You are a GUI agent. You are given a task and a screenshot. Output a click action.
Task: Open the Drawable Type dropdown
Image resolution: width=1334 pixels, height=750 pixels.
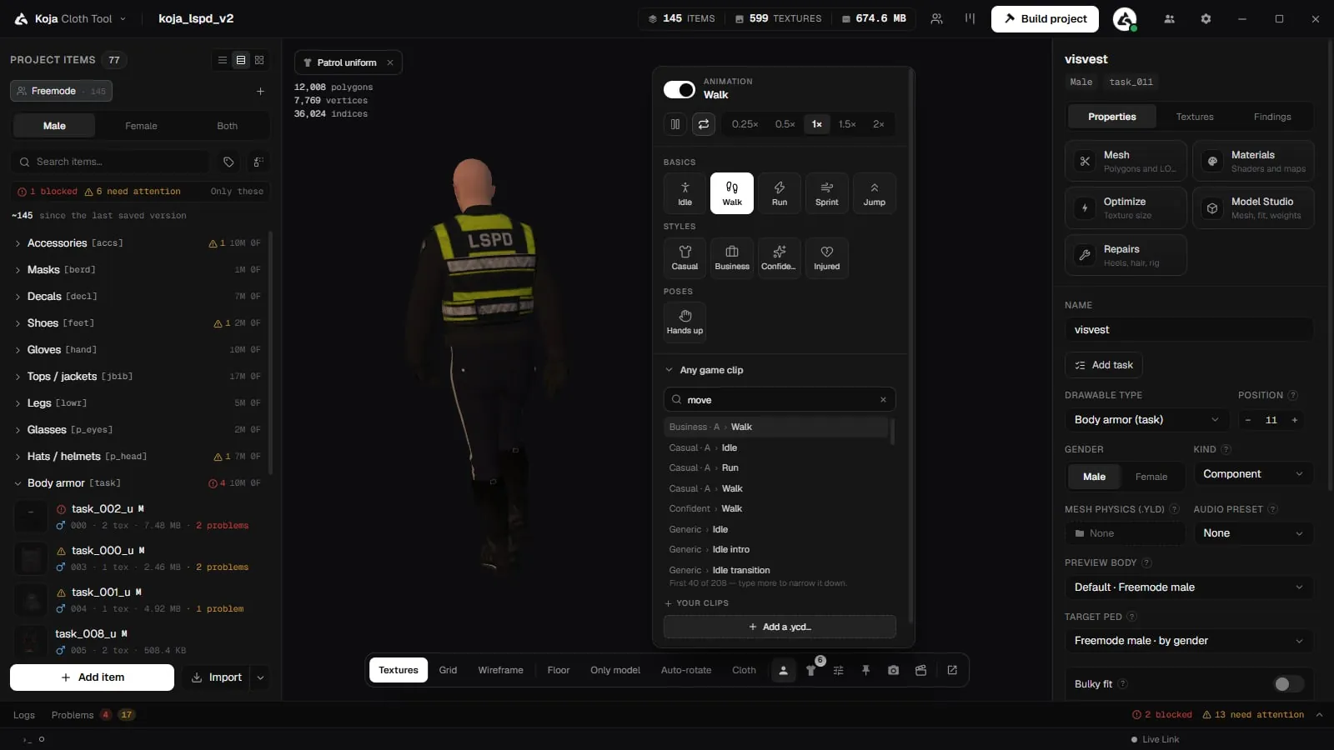coord(1146,420)
